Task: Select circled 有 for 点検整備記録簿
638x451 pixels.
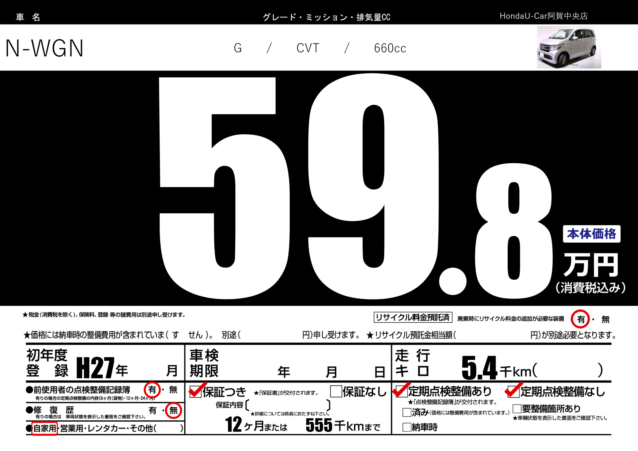Action: [x=152, y=390]
